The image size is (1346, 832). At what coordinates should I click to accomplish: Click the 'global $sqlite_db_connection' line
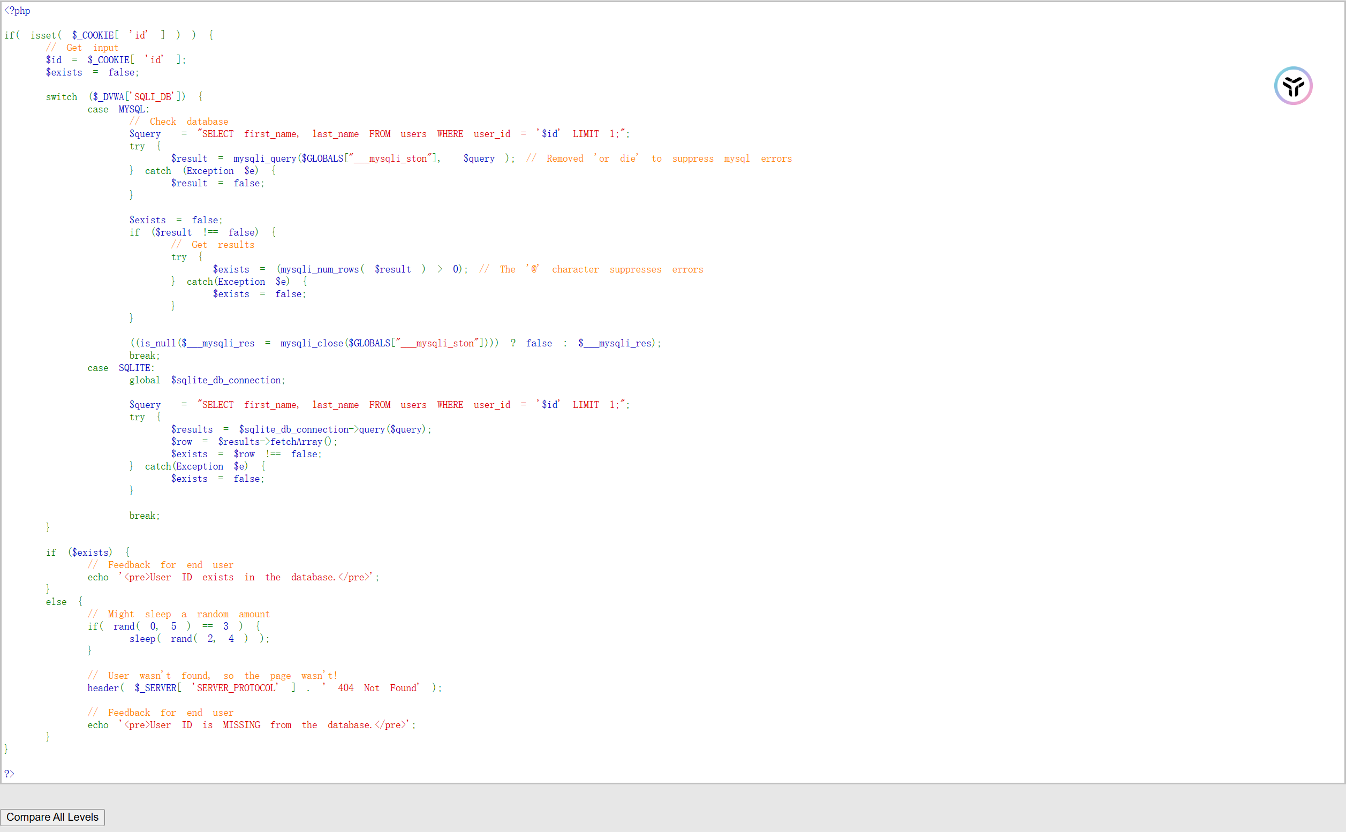tap(207, 380)
